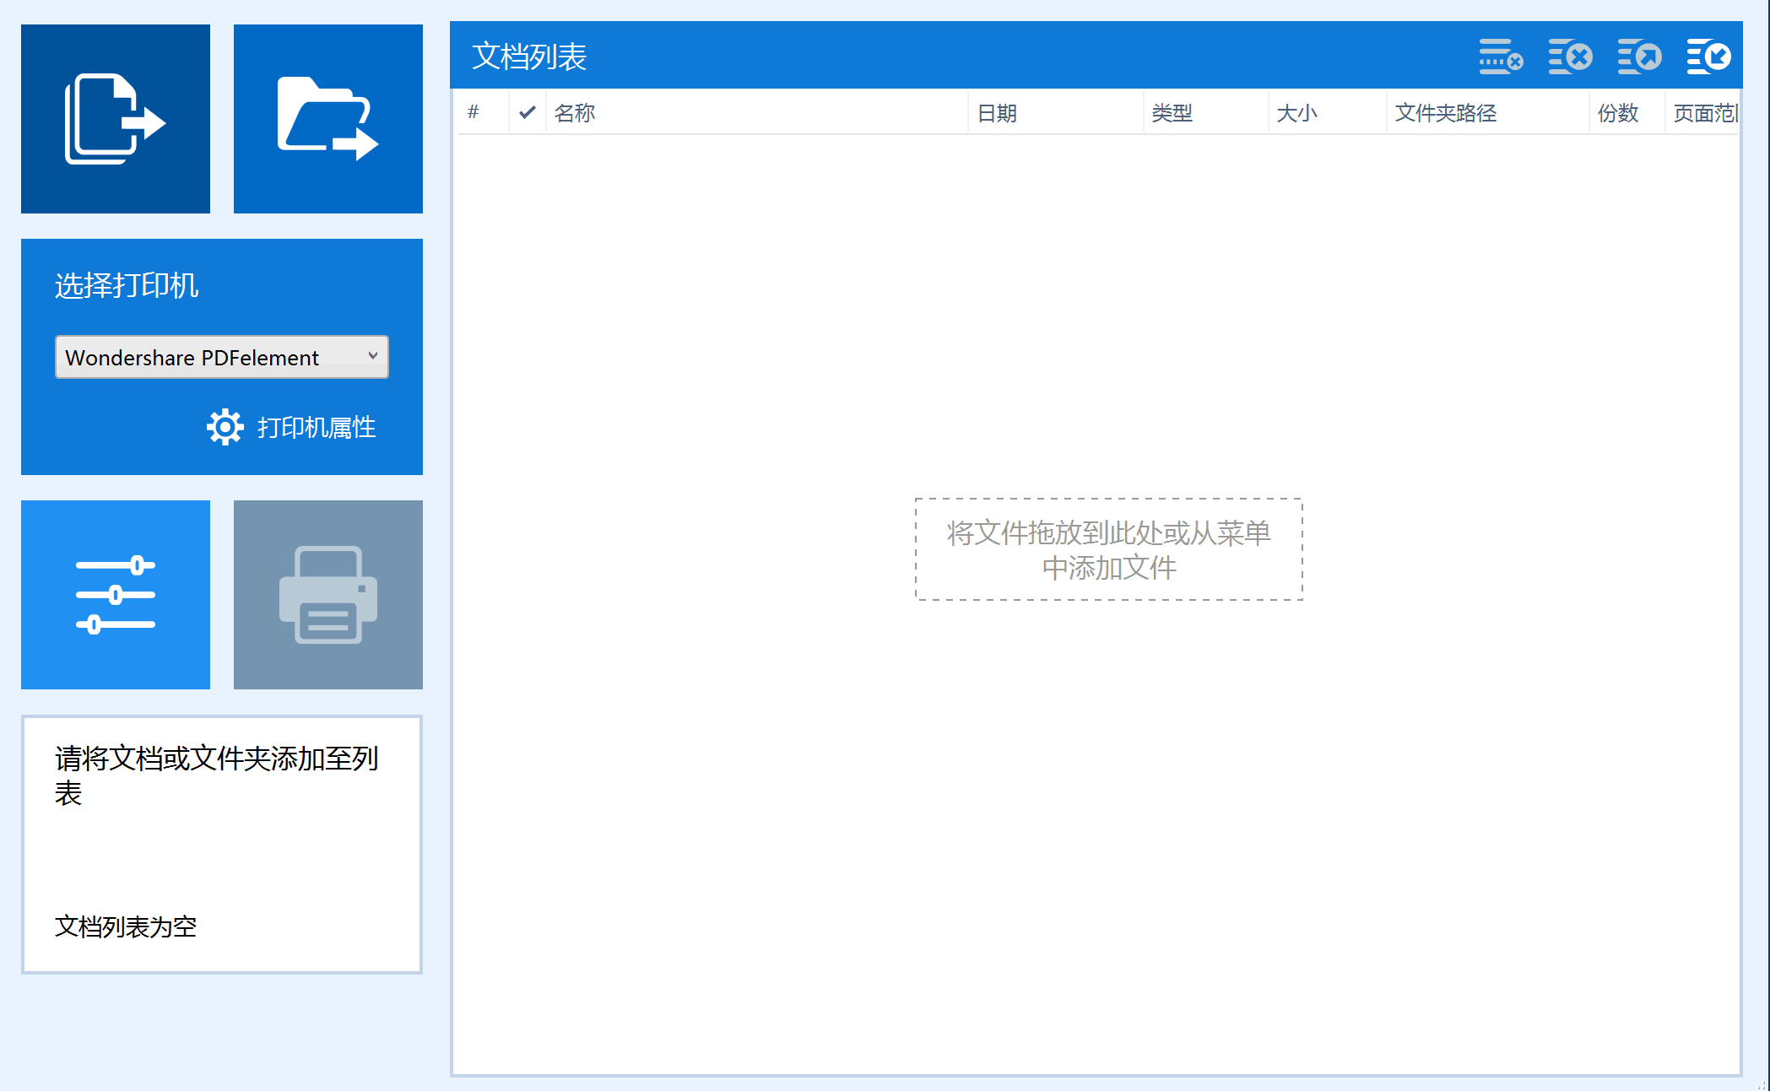Toggle checkmark column header in list

point(528,112)
